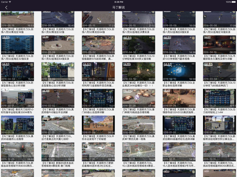
Task: Open the 2016-01-07 video lasting 24:24
Action: point(139,125)
